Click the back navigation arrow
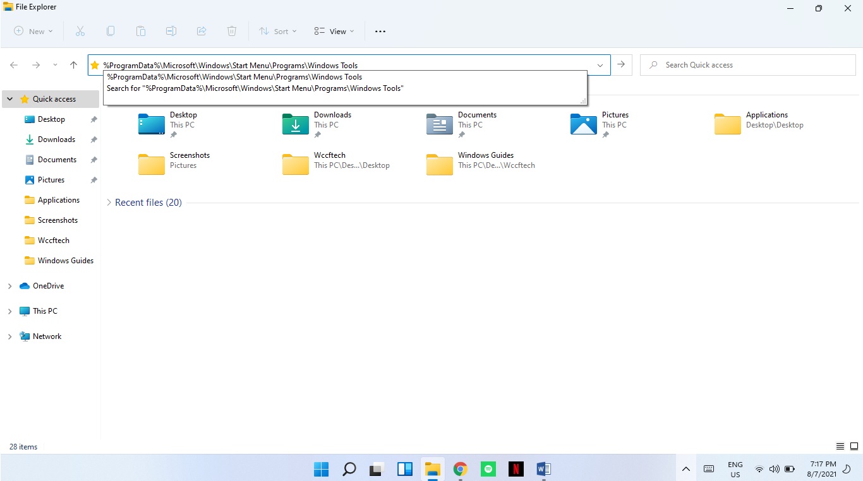Screen dimensions: 863x481 pyautogui.click(x=14, y=64)
